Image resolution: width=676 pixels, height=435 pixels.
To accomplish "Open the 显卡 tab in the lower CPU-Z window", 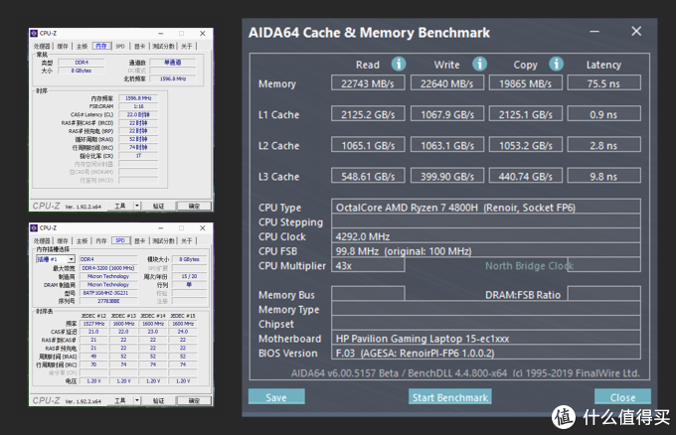I will [140, 240].
